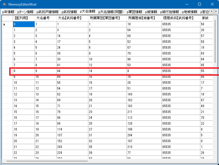Click the vertical scrollbar of the grid
Screen dimensions: 219x165
[x=215, y=42]
